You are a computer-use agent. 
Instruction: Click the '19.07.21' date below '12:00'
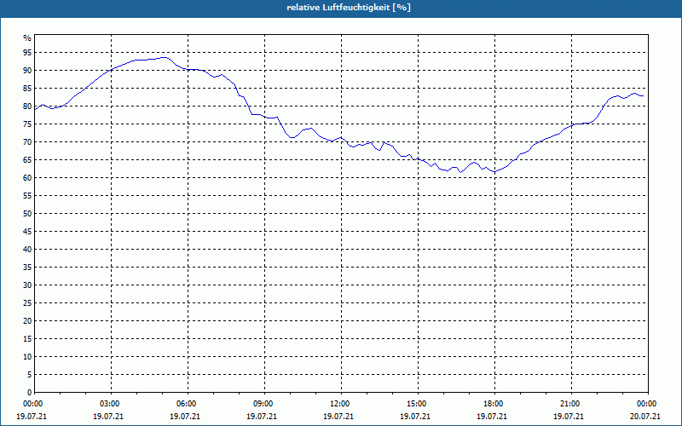(338, 417)
